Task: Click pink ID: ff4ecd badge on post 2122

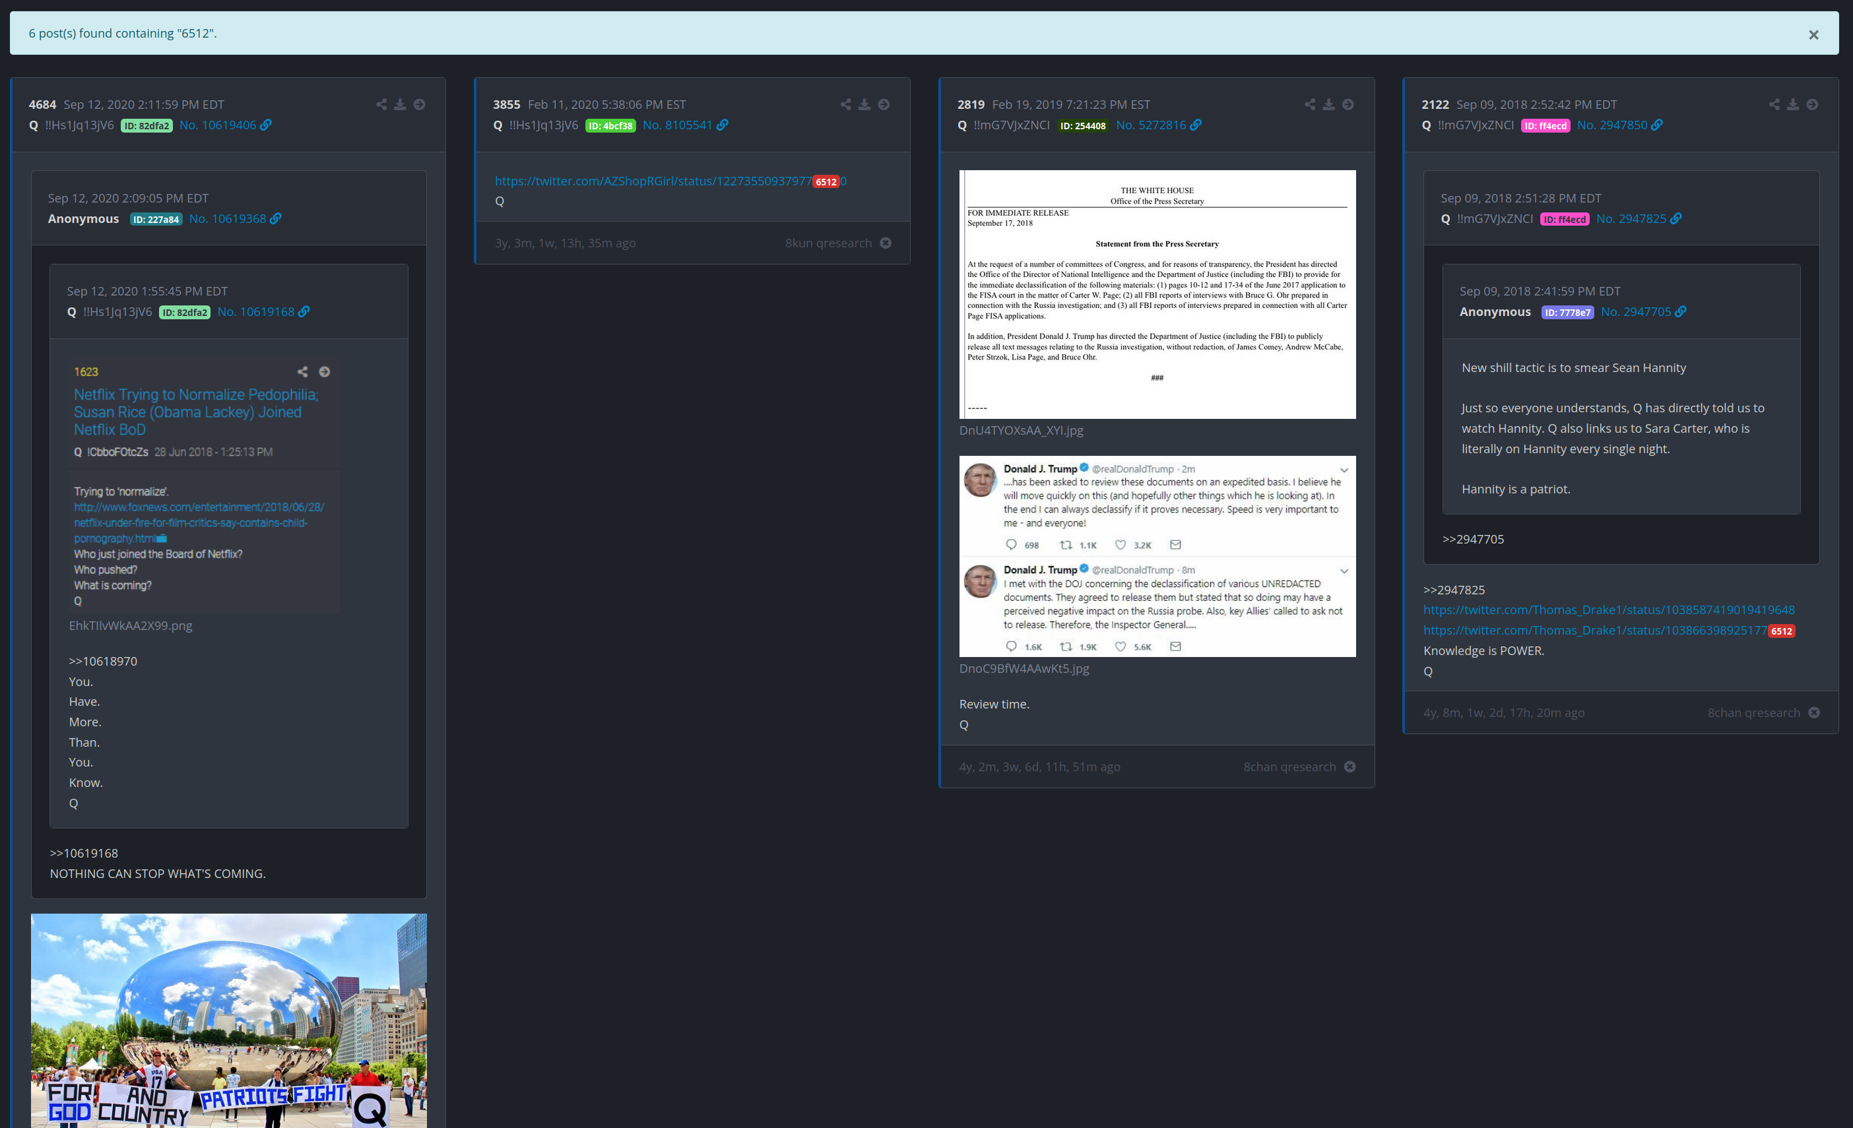Action: [1545, 125]
